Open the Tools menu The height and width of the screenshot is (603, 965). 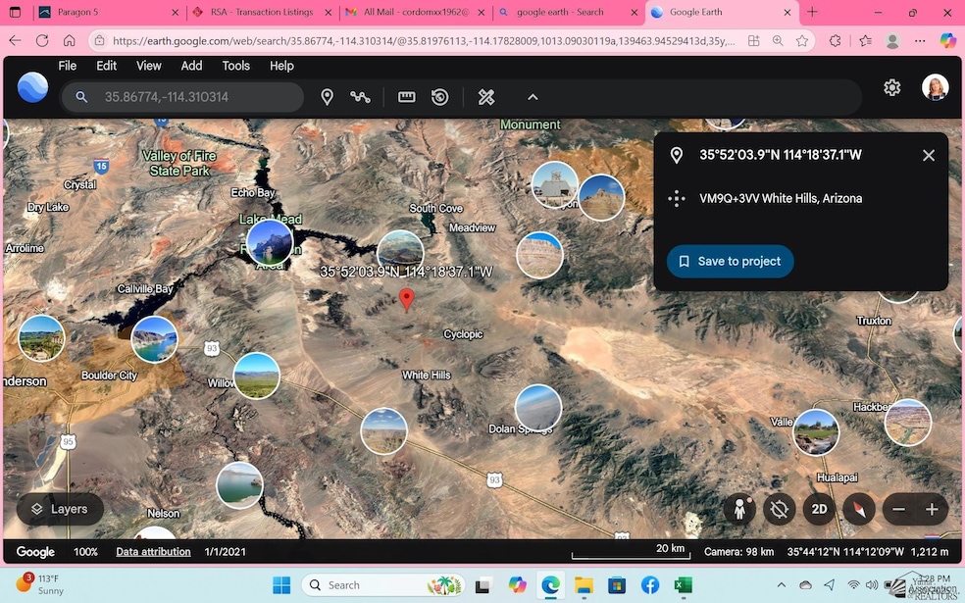[x=235, y=66]
